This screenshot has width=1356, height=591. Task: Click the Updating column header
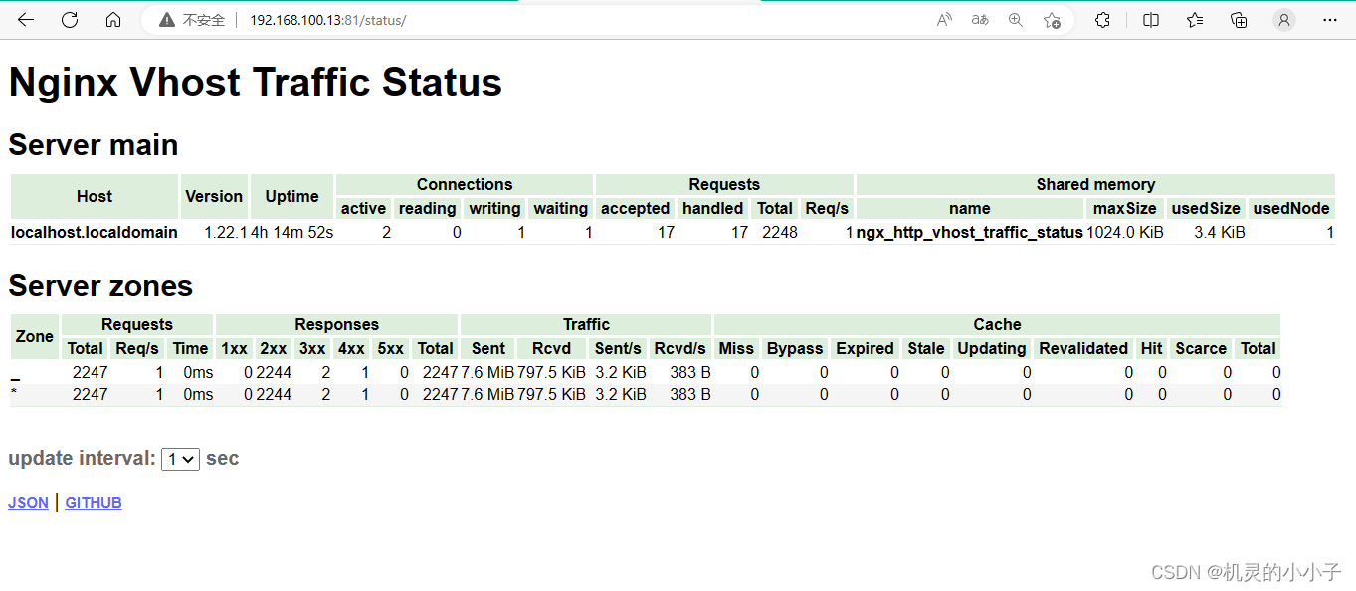pos(991,348)
